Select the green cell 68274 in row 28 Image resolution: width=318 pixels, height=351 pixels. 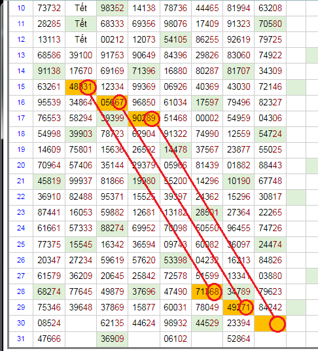click(x=49, y=291)
